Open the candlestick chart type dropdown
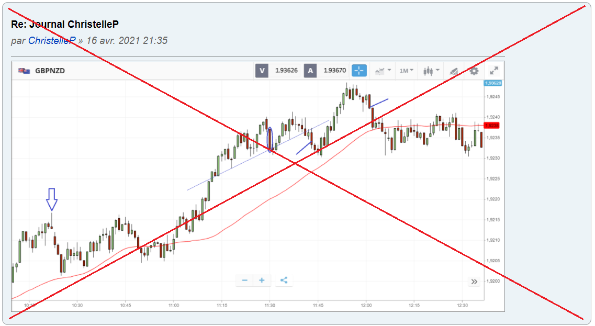This screenshot has height=326, width=595. coord(431,71)
